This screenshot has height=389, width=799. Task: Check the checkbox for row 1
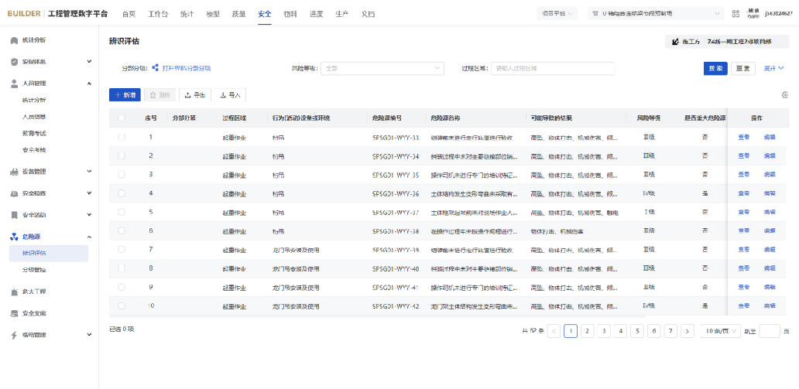click(122, 137)
